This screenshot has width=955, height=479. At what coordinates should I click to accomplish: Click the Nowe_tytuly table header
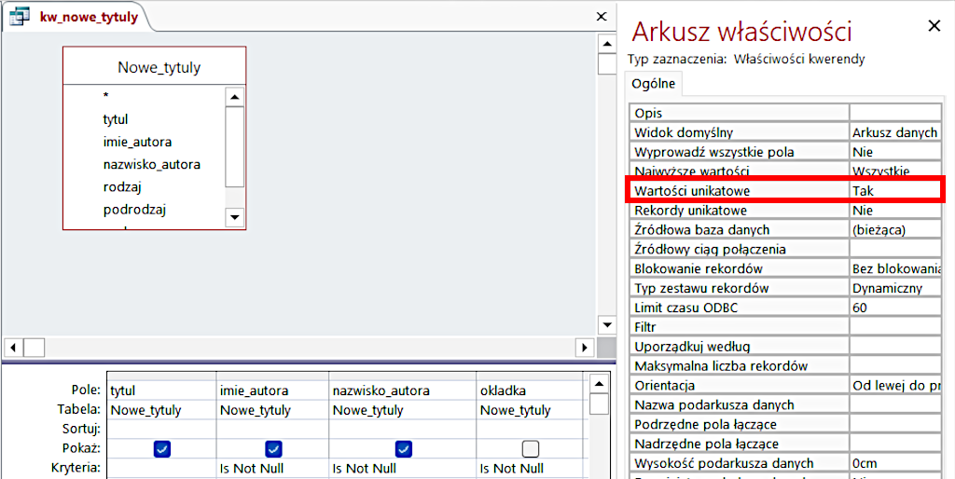(155, 67)
